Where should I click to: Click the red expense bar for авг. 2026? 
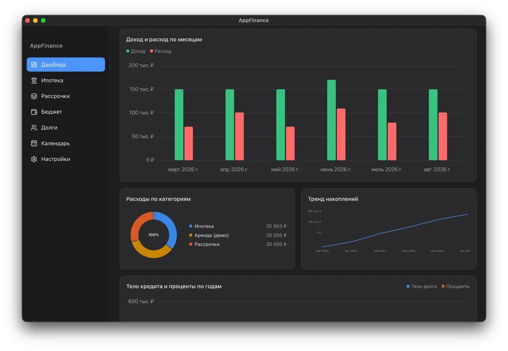(443, 137)
